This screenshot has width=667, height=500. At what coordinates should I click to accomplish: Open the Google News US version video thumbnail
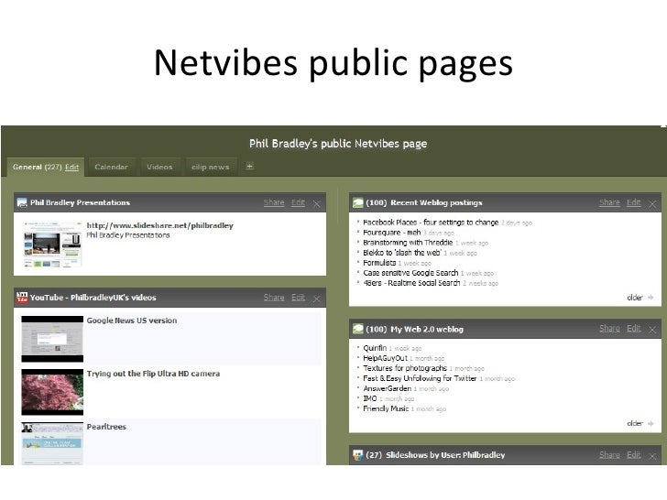52,339
